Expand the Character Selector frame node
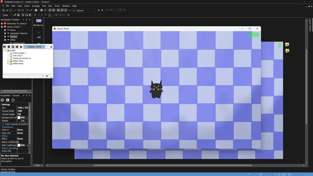This screenshot has height=176, width=313. (x=5, y=33)
